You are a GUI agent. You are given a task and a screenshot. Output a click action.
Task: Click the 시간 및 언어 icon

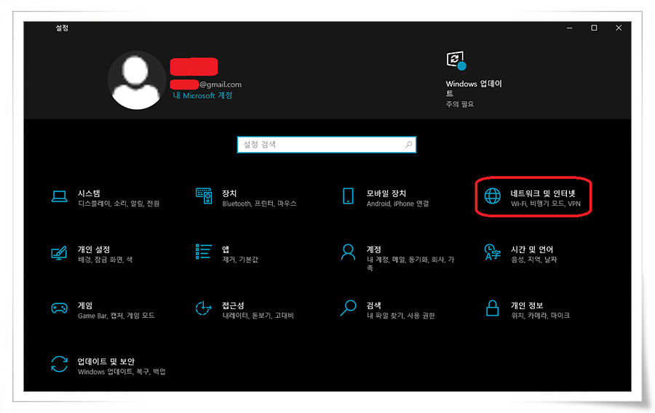[493, 252]
